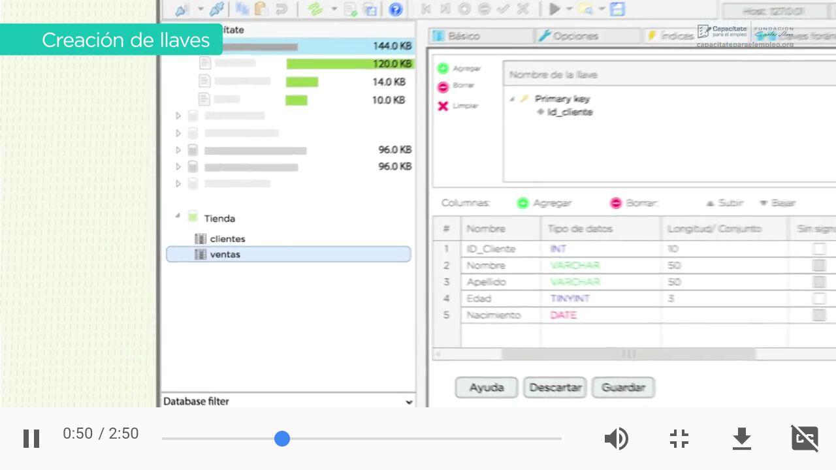
Task: Toggle unsigned checkbox for ID_Cliente row
Action: pyautogui.click(x=819, y=249)
